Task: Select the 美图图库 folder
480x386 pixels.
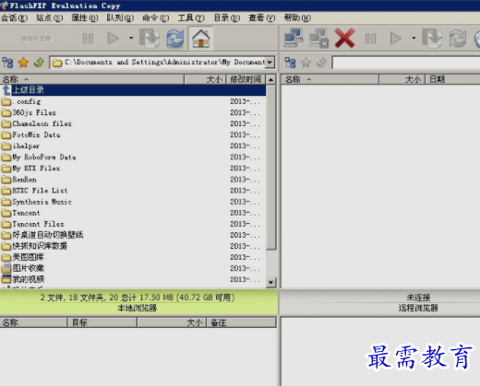Action: coord(133,257)
